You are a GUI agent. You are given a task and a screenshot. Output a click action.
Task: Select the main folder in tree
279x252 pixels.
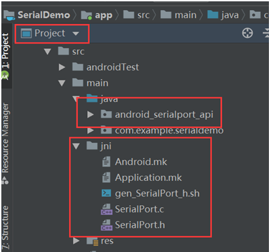[x=97, y=83]
